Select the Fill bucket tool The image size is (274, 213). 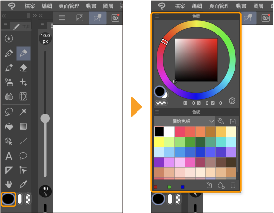[x=9, y=126]
